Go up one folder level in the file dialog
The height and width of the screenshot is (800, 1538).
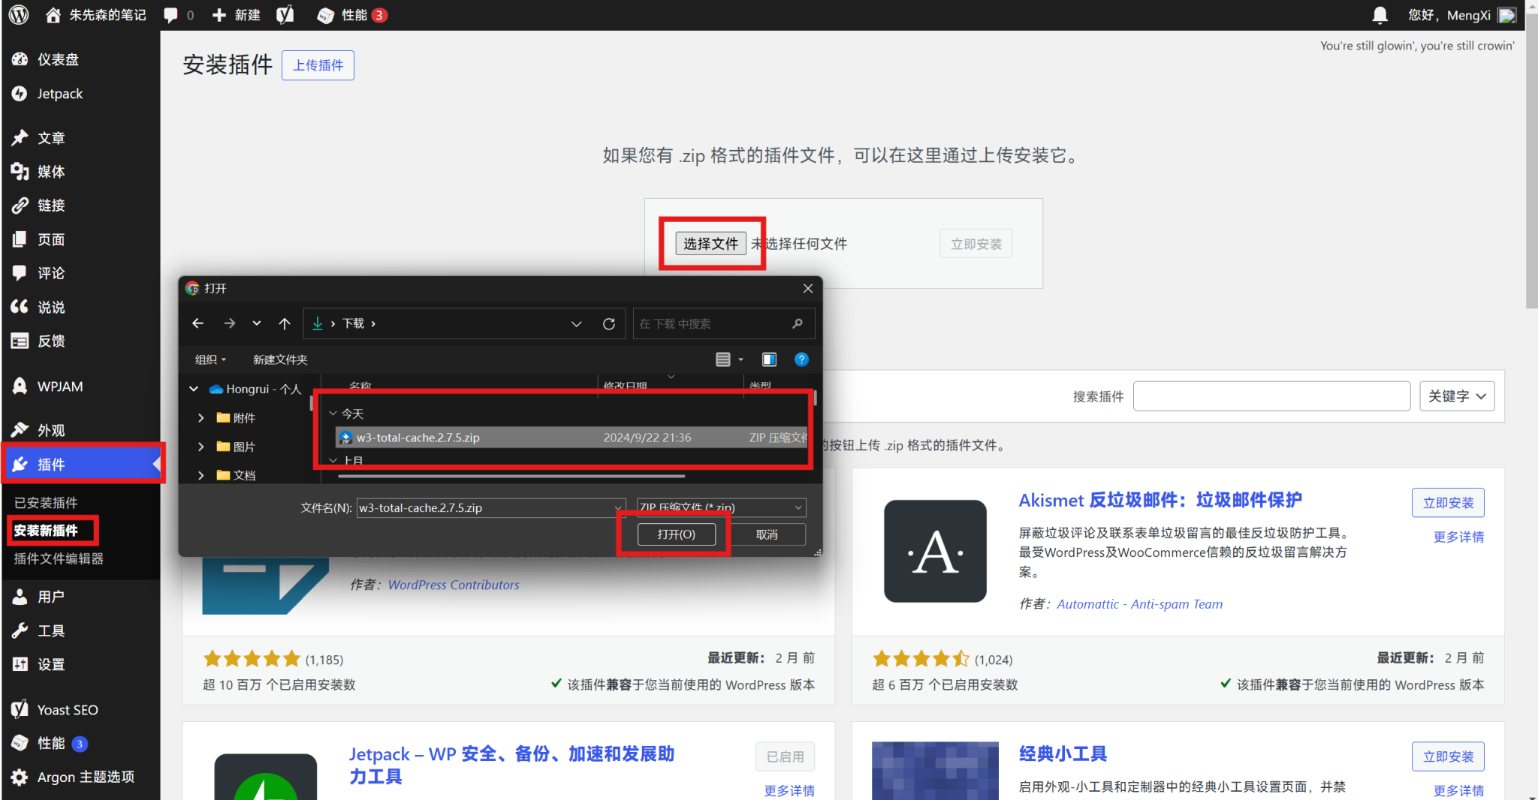tap(285, 323)
